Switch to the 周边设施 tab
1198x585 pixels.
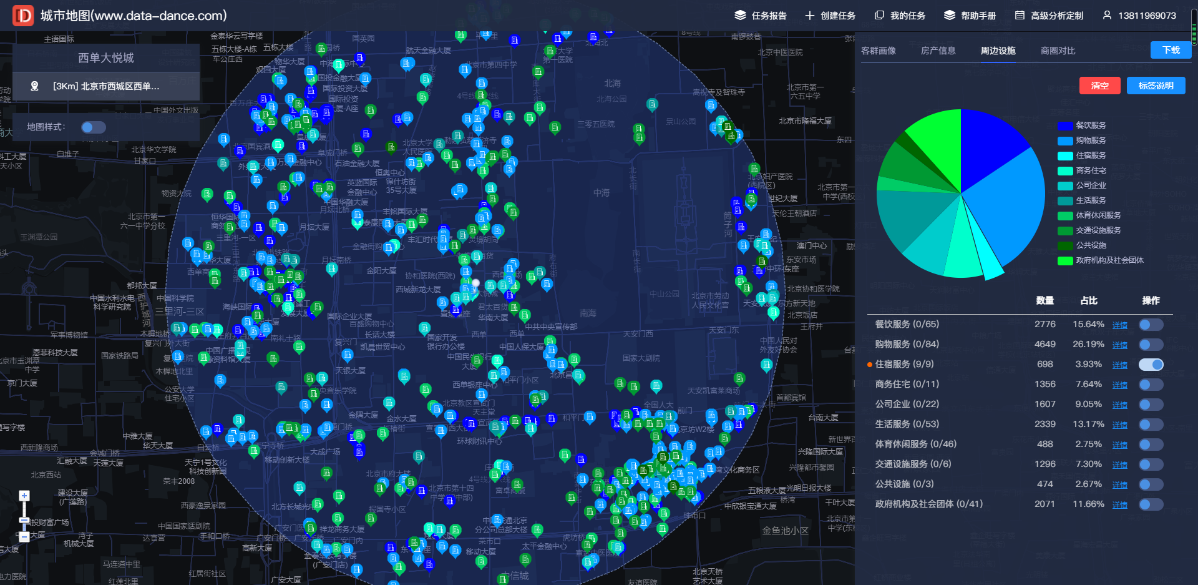[998, 51]
